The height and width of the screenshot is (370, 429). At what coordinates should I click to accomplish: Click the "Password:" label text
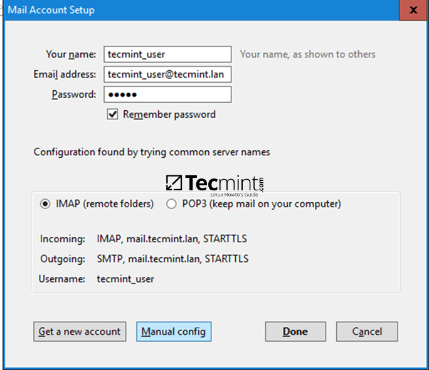coord(74,95)
